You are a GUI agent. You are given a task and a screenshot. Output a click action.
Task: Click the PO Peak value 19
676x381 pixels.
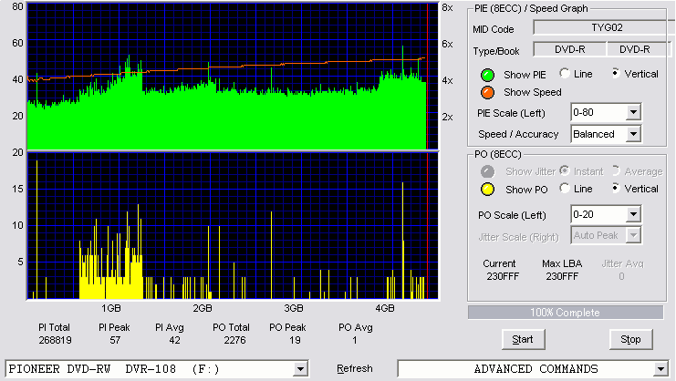(x=295, y=340)
